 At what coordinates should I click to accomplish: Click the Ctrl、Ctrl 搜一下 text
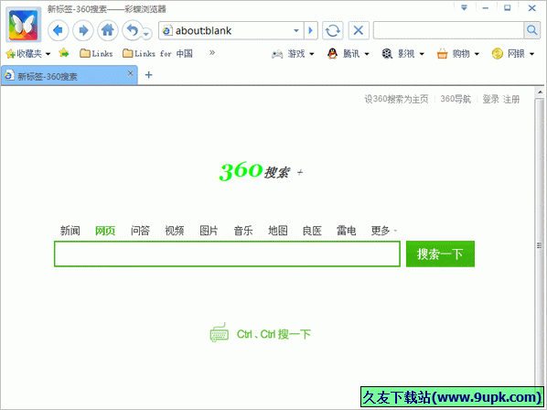pos(273,334)
